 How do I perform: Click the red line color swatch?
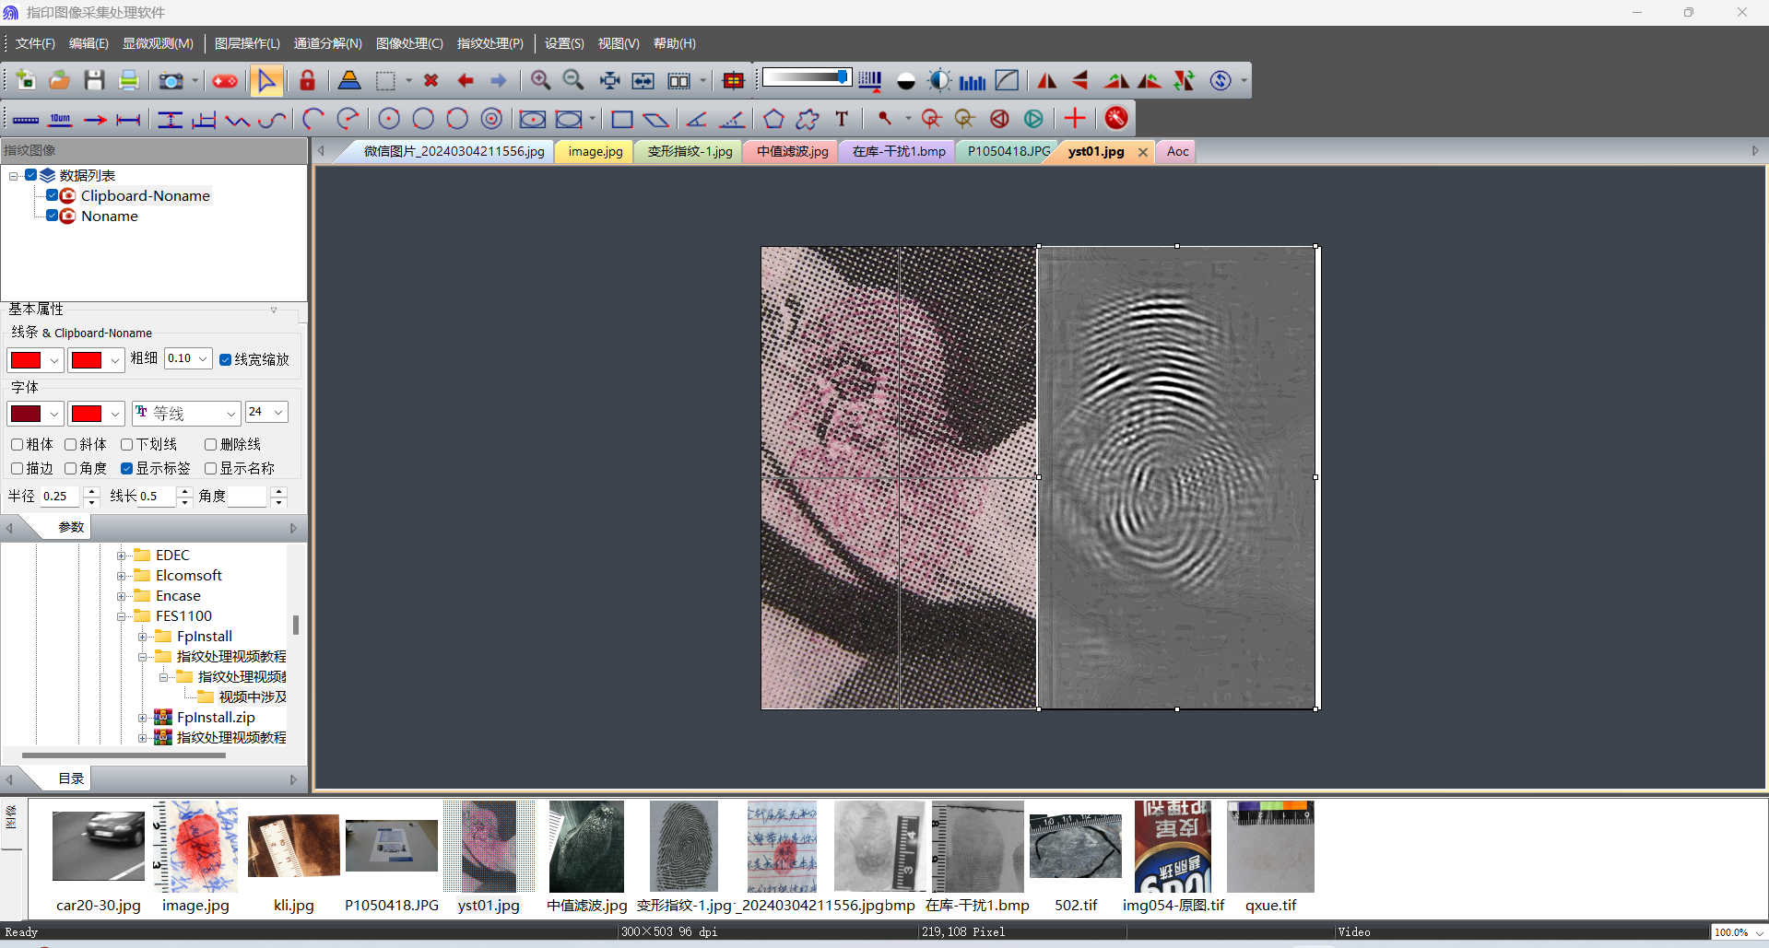tap(26, 360)
